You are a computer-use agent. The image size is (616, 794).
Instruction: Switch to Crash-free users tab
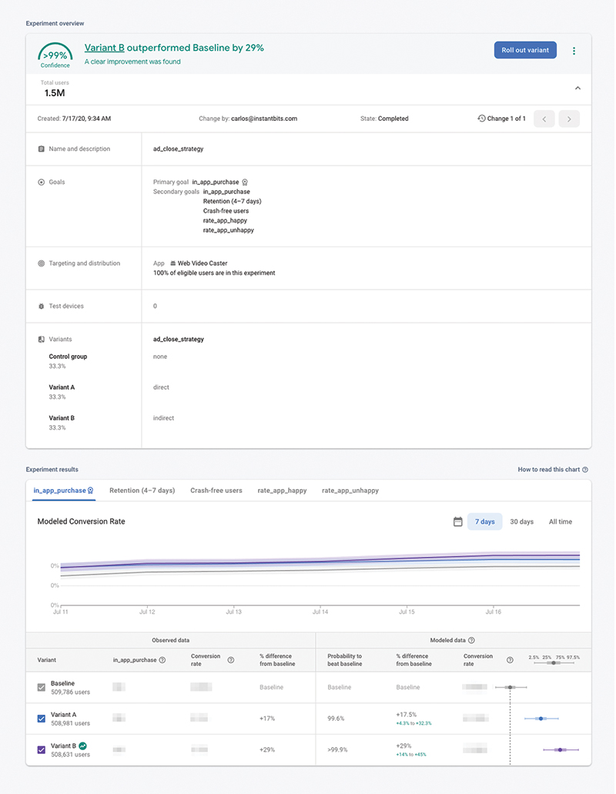(216, 491)
